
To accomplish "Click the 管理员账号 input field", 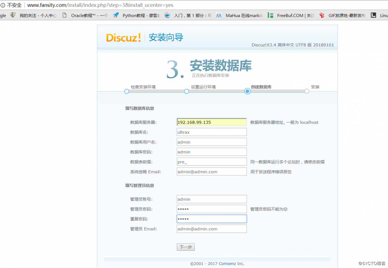I will 212,199.
